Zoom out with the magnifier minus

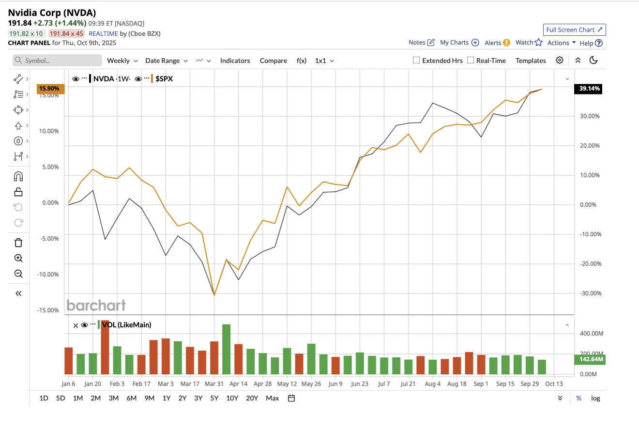(18, 274)
